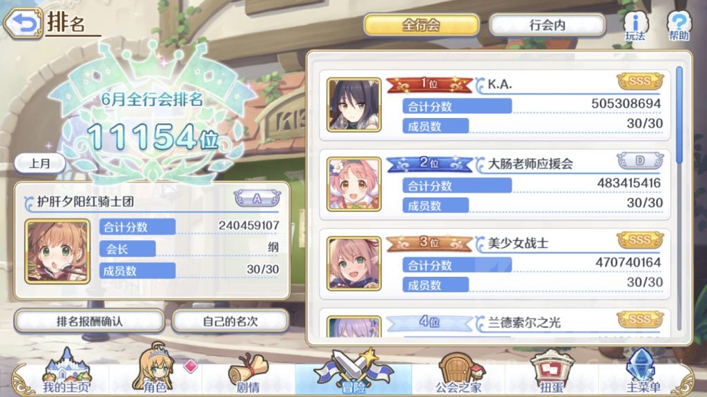Go back using the return arrow
Screen dimensions: 707x397
coord(23,23)
